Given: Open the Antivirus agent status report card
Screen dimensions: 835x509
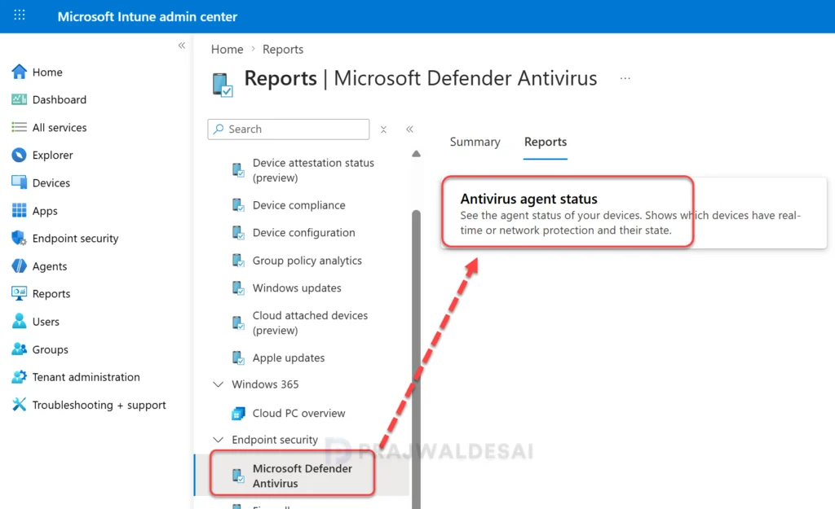Looking at the screenshot, I should [634, 213].
